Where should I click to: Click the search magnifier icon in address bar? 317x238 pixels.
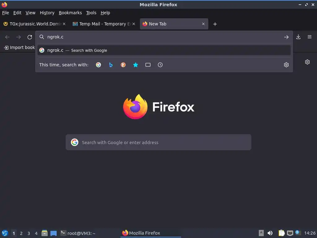point(42,37)
